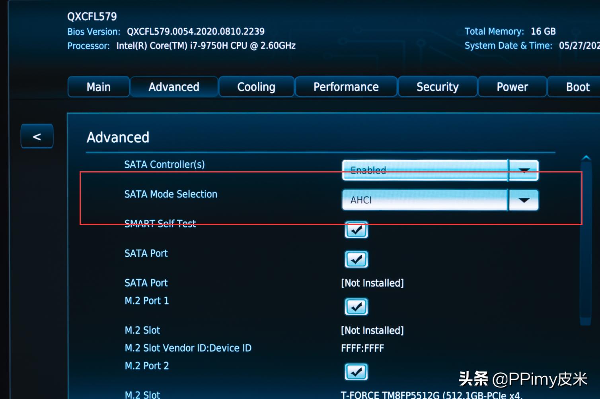Disable the M.2 Port 1 checkbox

[x=356, y=306]
